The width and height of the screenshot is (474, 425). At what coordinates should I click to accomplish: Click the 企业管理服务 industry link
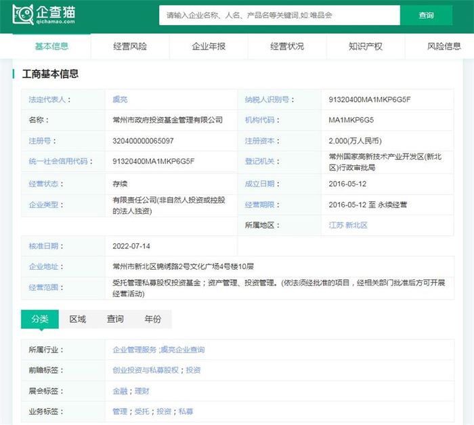[134, 350]
